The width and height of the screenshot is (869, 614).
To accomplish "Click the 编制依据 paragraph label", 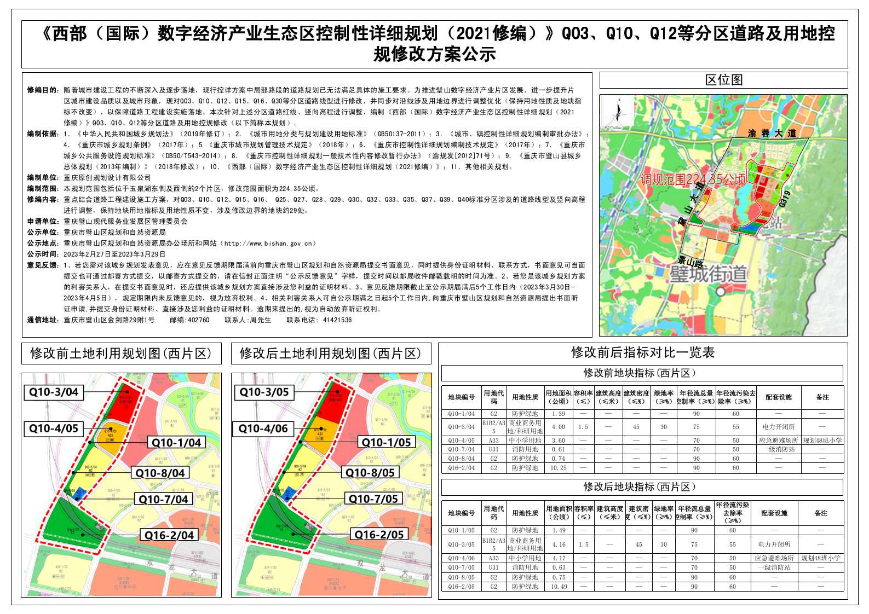I will pyautogui.click(x=43, y=134).
